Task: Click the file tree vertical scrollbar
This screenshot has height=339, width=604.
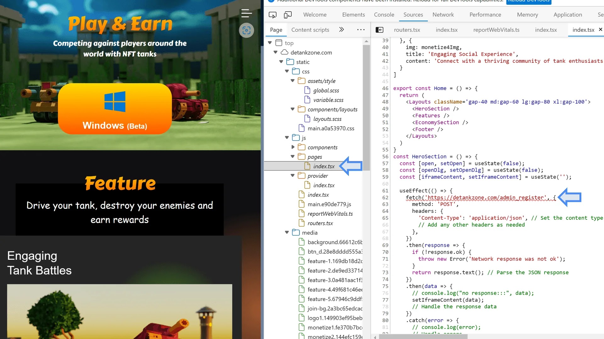Action: click(366, 107)
